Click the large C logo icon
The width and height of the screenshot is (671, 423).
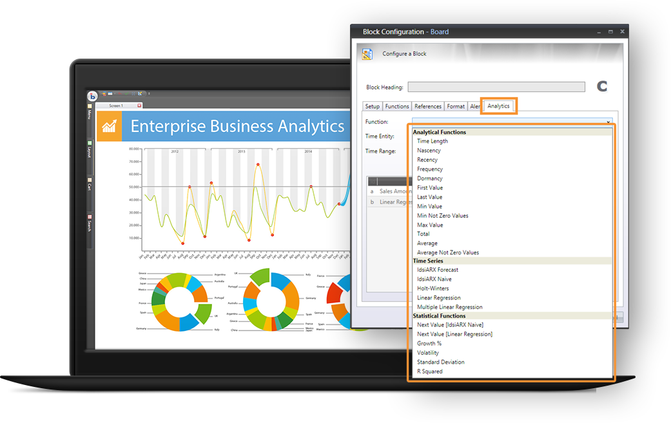602,87
